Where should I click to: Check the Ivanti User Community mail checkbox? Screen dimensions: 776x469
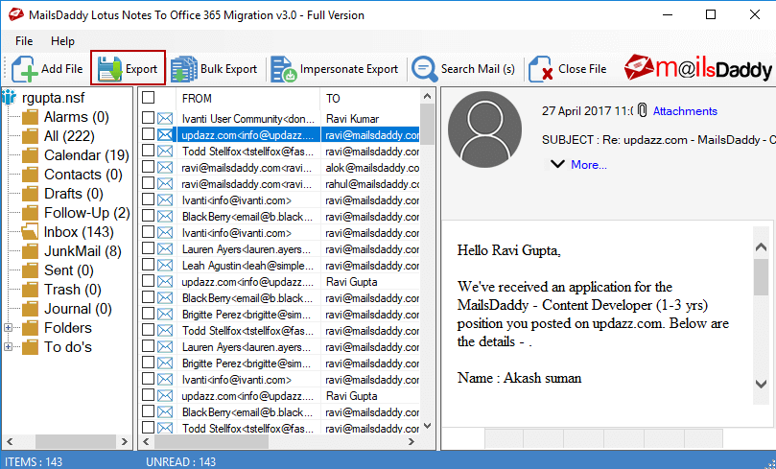(x=148, y=118)
